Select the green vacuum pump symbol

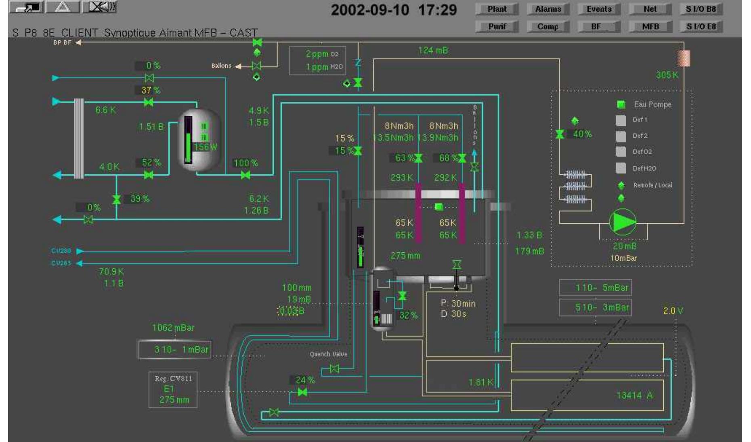[622, 222]
